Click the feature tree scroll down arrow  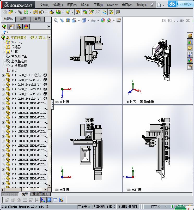49,186
